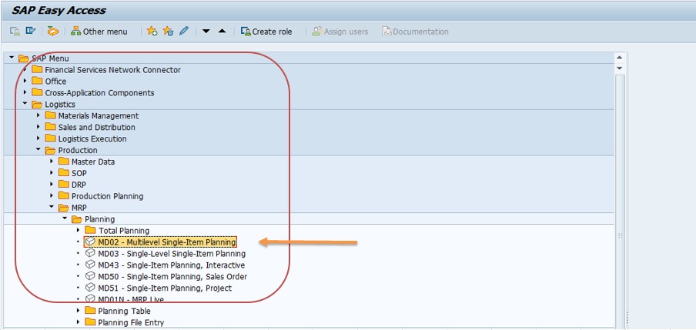
Task: Expand the Sales and Distribution arrow
Action: tap(38, 127)
